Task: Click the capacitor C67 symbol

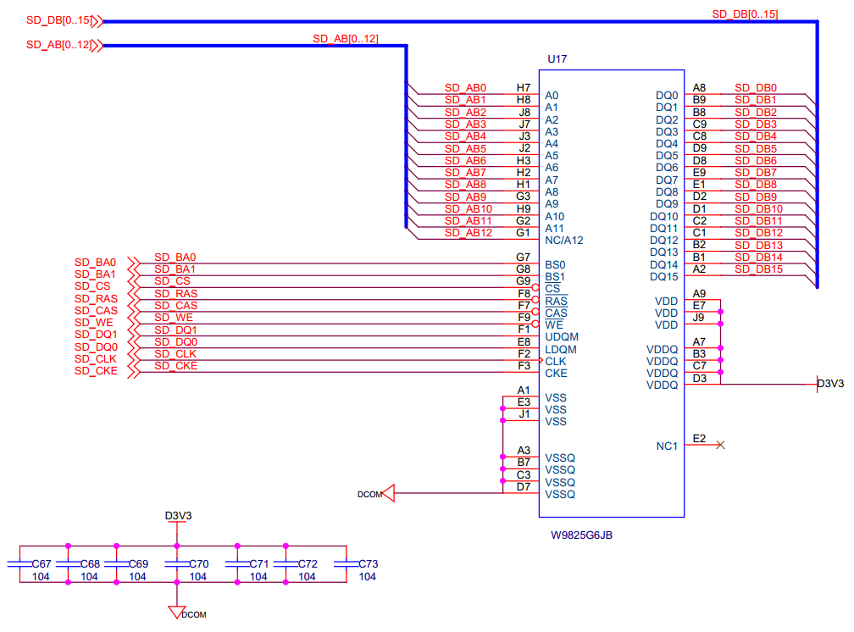Action: pos(19,565)
